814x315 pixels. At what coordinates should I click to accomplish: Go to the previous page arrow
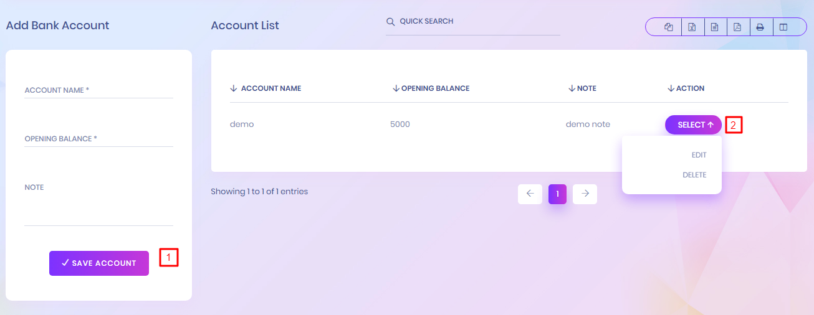[530, 194]
